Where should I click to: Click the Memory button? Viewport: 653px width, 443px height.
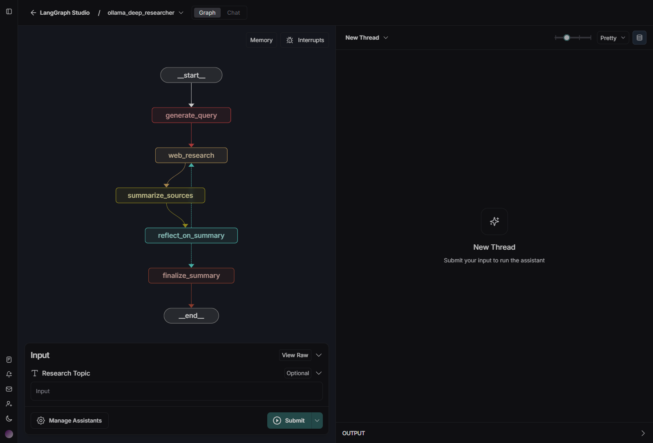(261, 40)
